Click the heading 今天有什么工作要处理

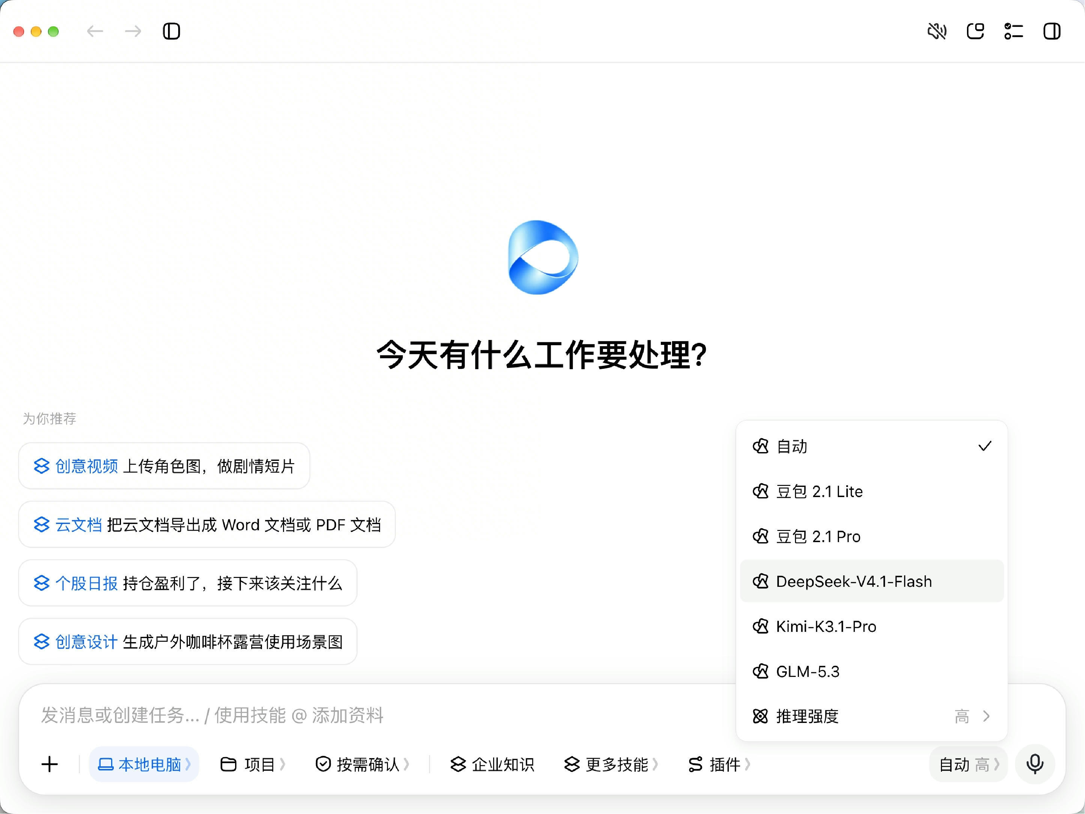pyautogui.click(x=542, y=354)
